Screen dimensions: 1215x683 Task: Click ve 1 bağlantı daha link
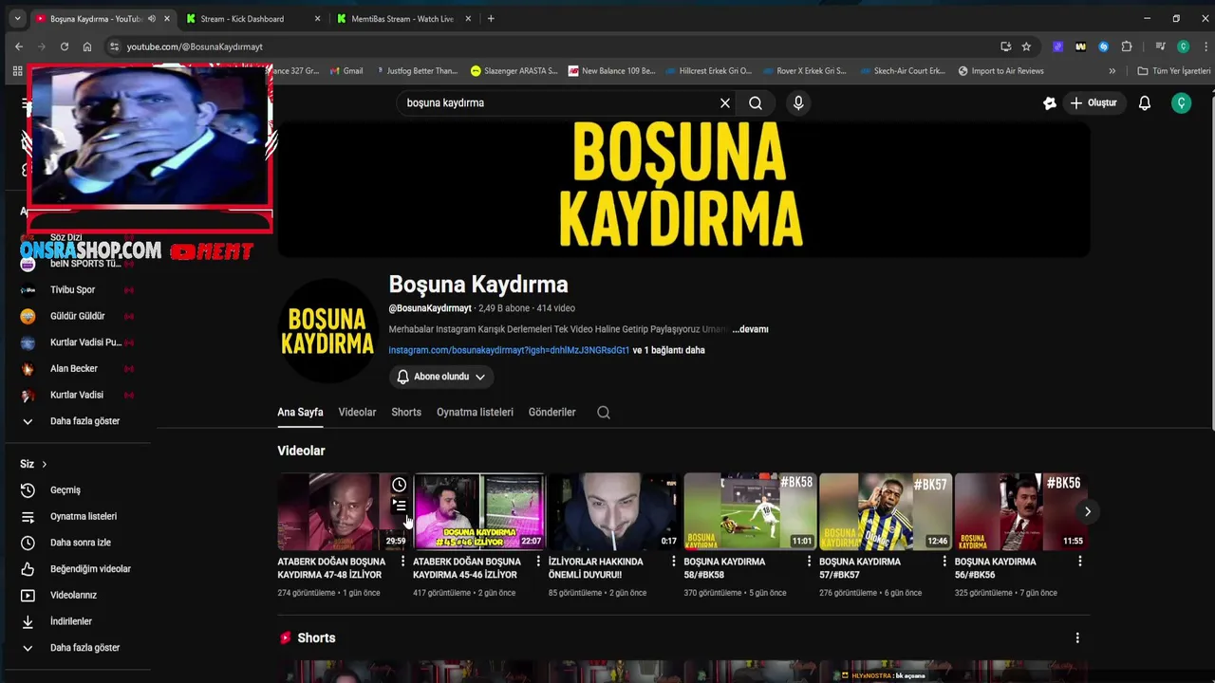(669, 350)
